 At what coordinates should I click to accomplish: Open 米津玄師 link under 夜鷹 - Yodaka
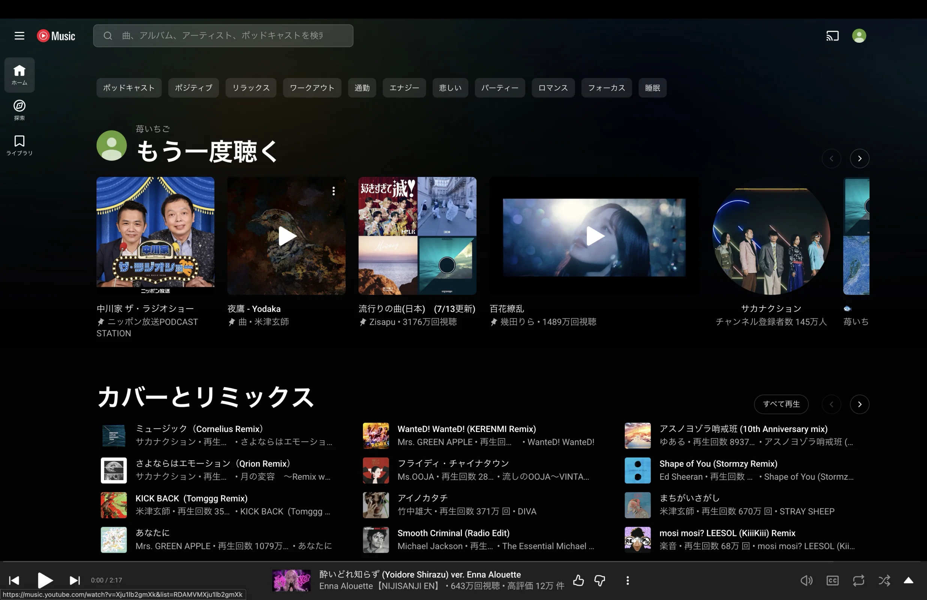point(271,322)
